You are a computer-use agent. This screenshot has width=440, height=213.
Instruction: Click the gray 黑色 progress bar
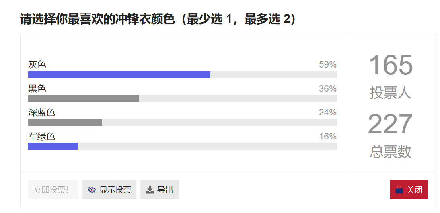click(84, 98)
